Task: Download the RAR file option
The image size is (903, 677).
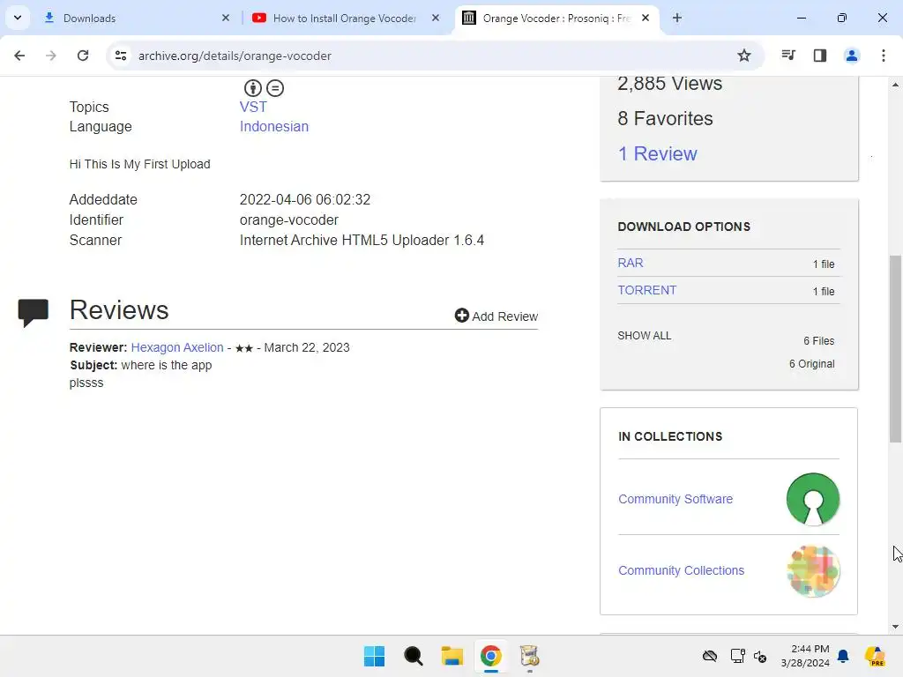Action: (x=630, y=263)
